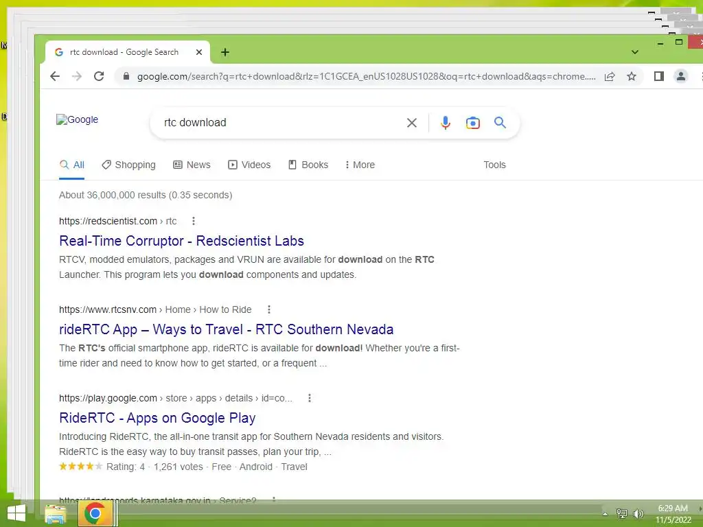Click the https://redscientist.com › rtc URL
The height and width of the screenshot is (527, 703).
[x=118, y=221]
